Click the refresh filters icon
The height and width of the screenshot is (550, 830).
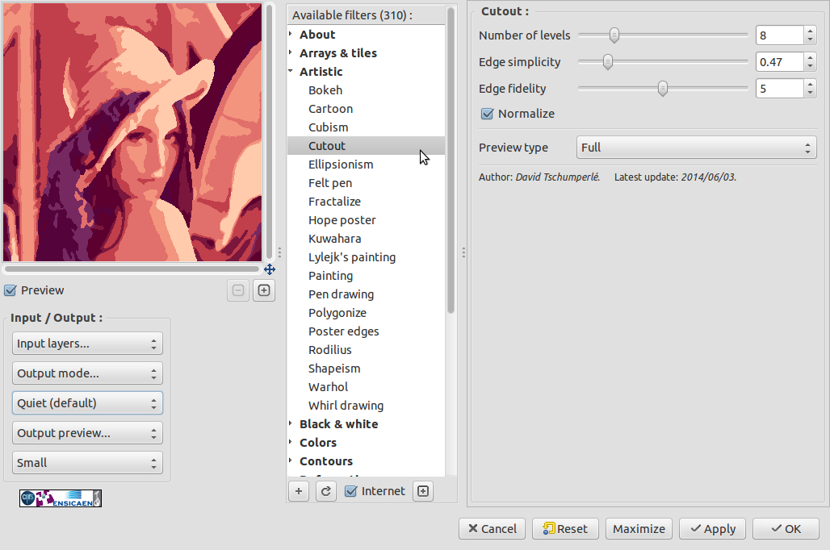326,491
